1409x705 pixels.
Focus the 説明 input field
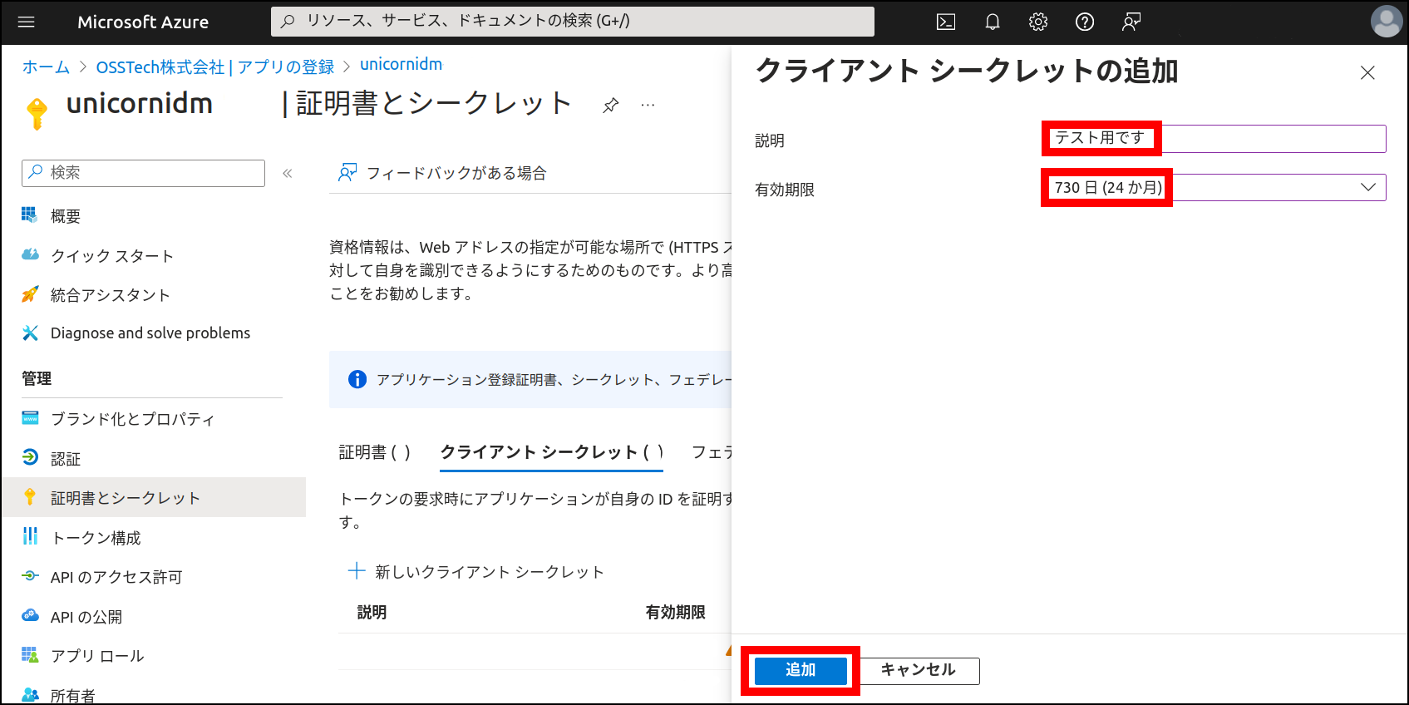click(1215, 139)
